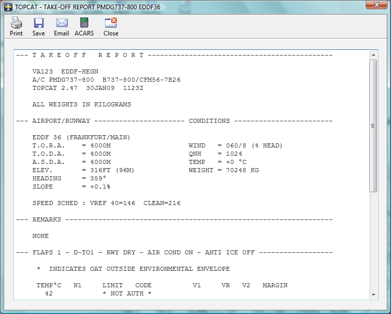Print the take-off report
391x314 pixels.
[x=16, y=27]
